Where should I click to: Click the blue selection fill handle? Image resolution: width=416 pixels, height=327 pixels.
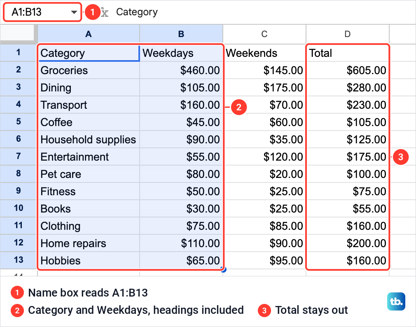coord(224,270)
